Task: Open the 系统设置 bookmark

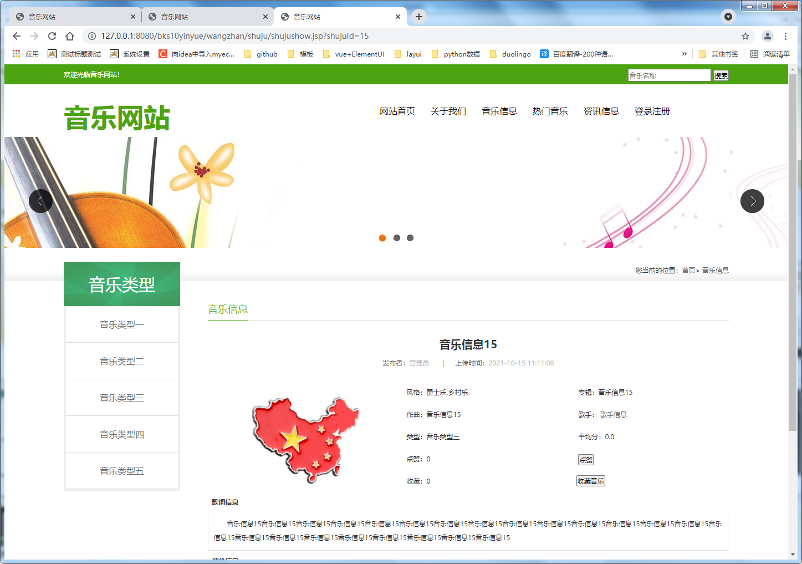Action: (x=130, y=54)
